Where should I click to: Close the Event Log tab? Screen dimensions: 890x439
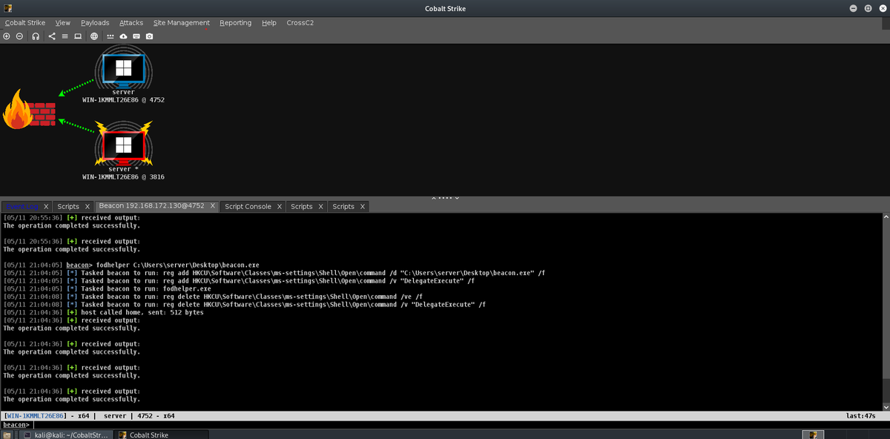[x=46, y=206]
